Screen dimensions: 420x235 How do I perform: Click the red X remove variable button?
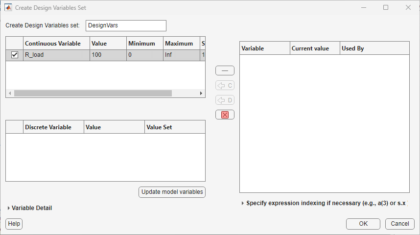pyautogui.click(x=225, y=115)
